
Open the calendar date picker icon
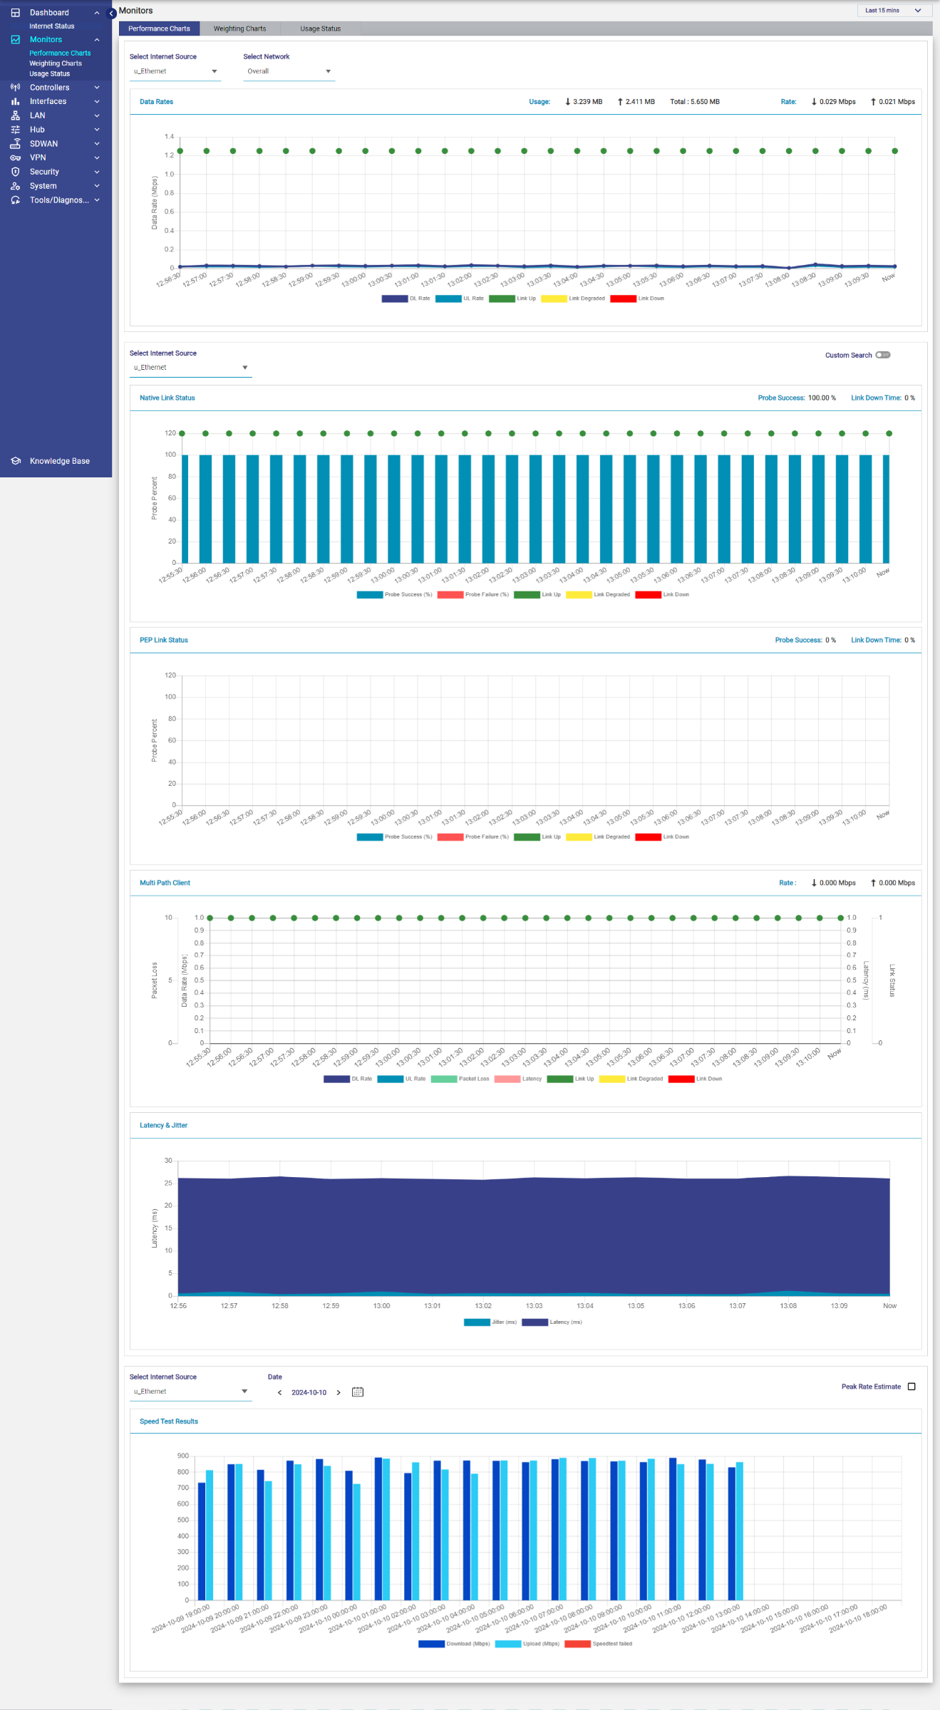click(358, 1392)
